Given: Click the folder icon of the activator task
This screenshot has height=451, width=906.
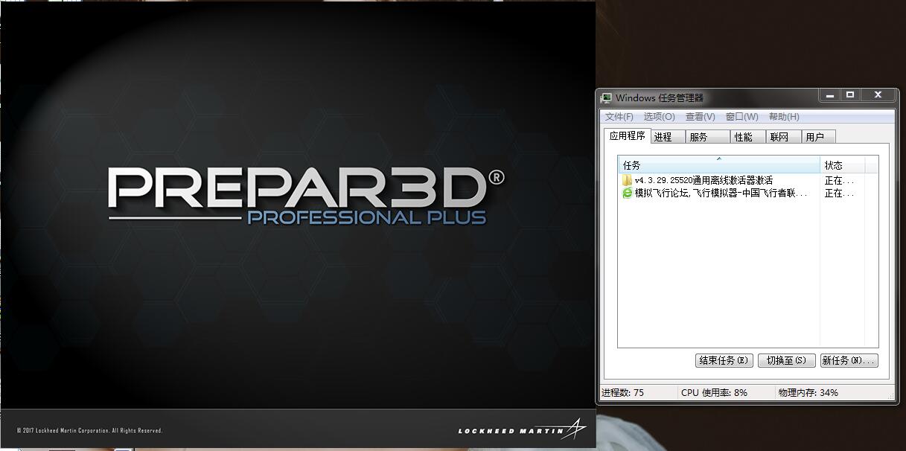Looking at the screenshot, I should pyautogui.click(x=627, y=180).
